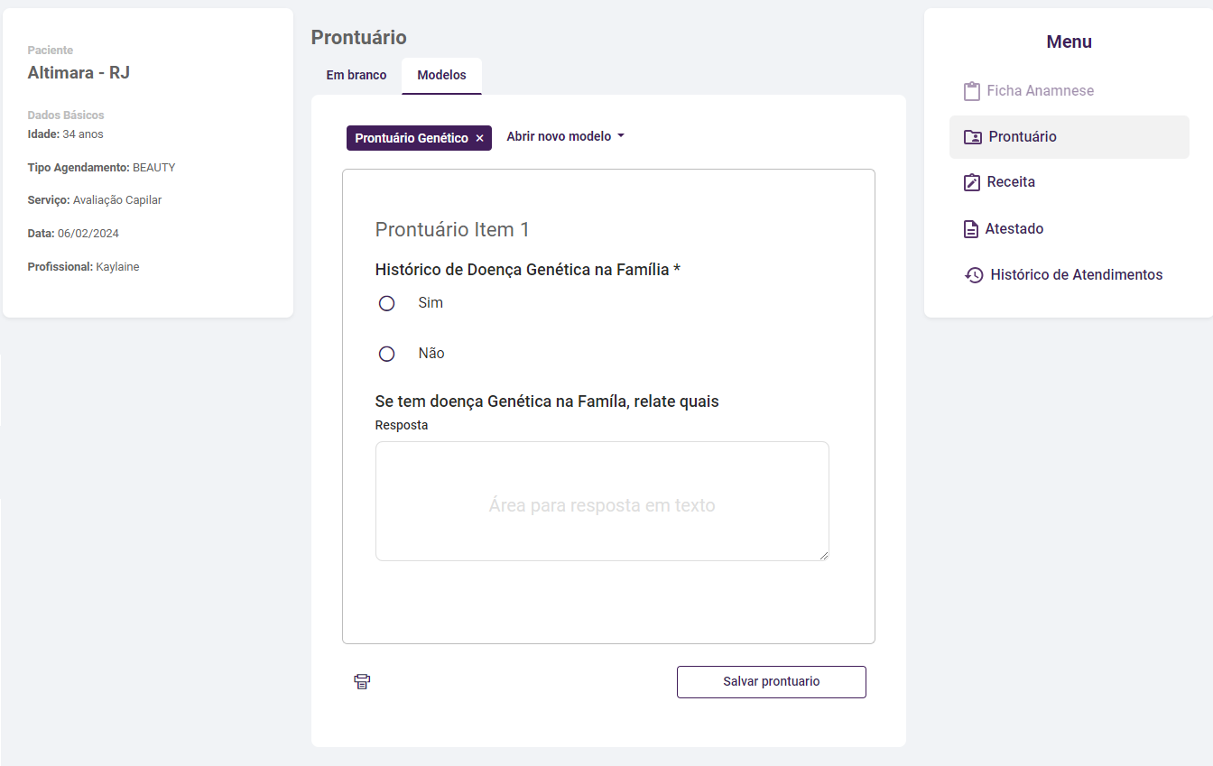Click the textarea resize handle corner
Viewport: 1213px width, 766px height.
pos(824,556)
